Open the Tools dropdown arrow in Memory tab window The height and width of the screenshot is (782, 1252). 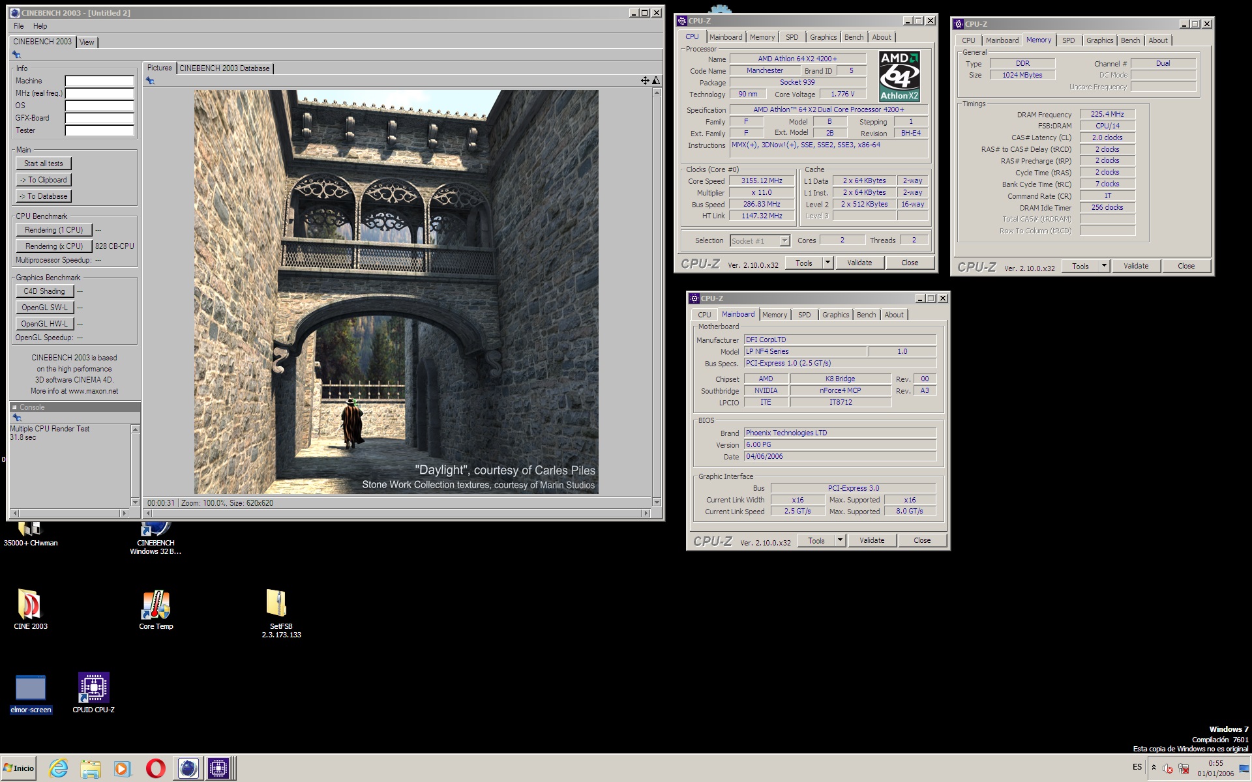tap(1104, 266)
